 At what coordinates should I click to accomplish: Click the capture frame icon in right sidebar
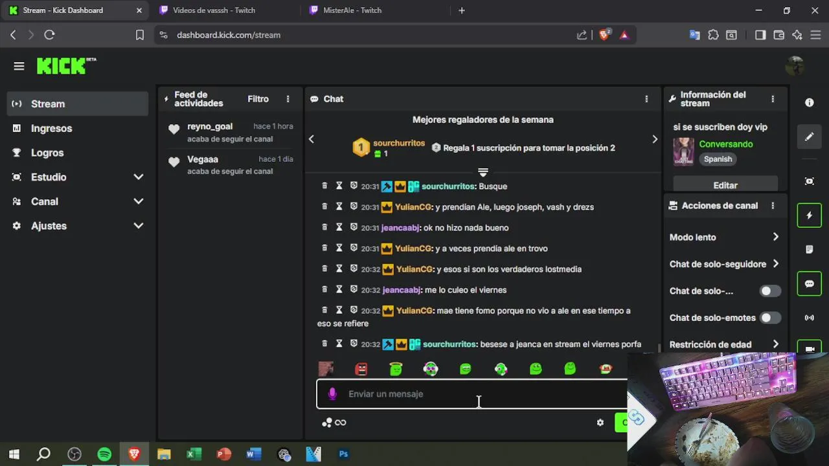coord(809,181)
